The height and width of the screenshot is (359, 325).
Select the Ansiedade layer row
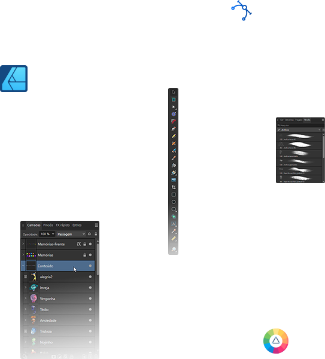(57, 320)
